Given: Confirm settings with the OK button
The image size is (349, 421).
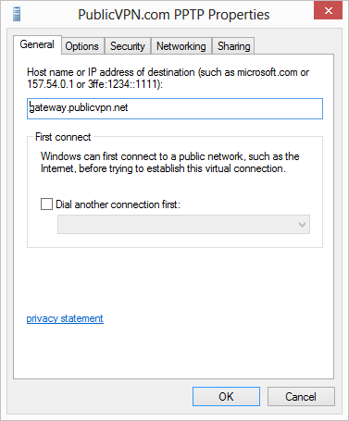Looking at the screenshot, I should coord(226,397).
